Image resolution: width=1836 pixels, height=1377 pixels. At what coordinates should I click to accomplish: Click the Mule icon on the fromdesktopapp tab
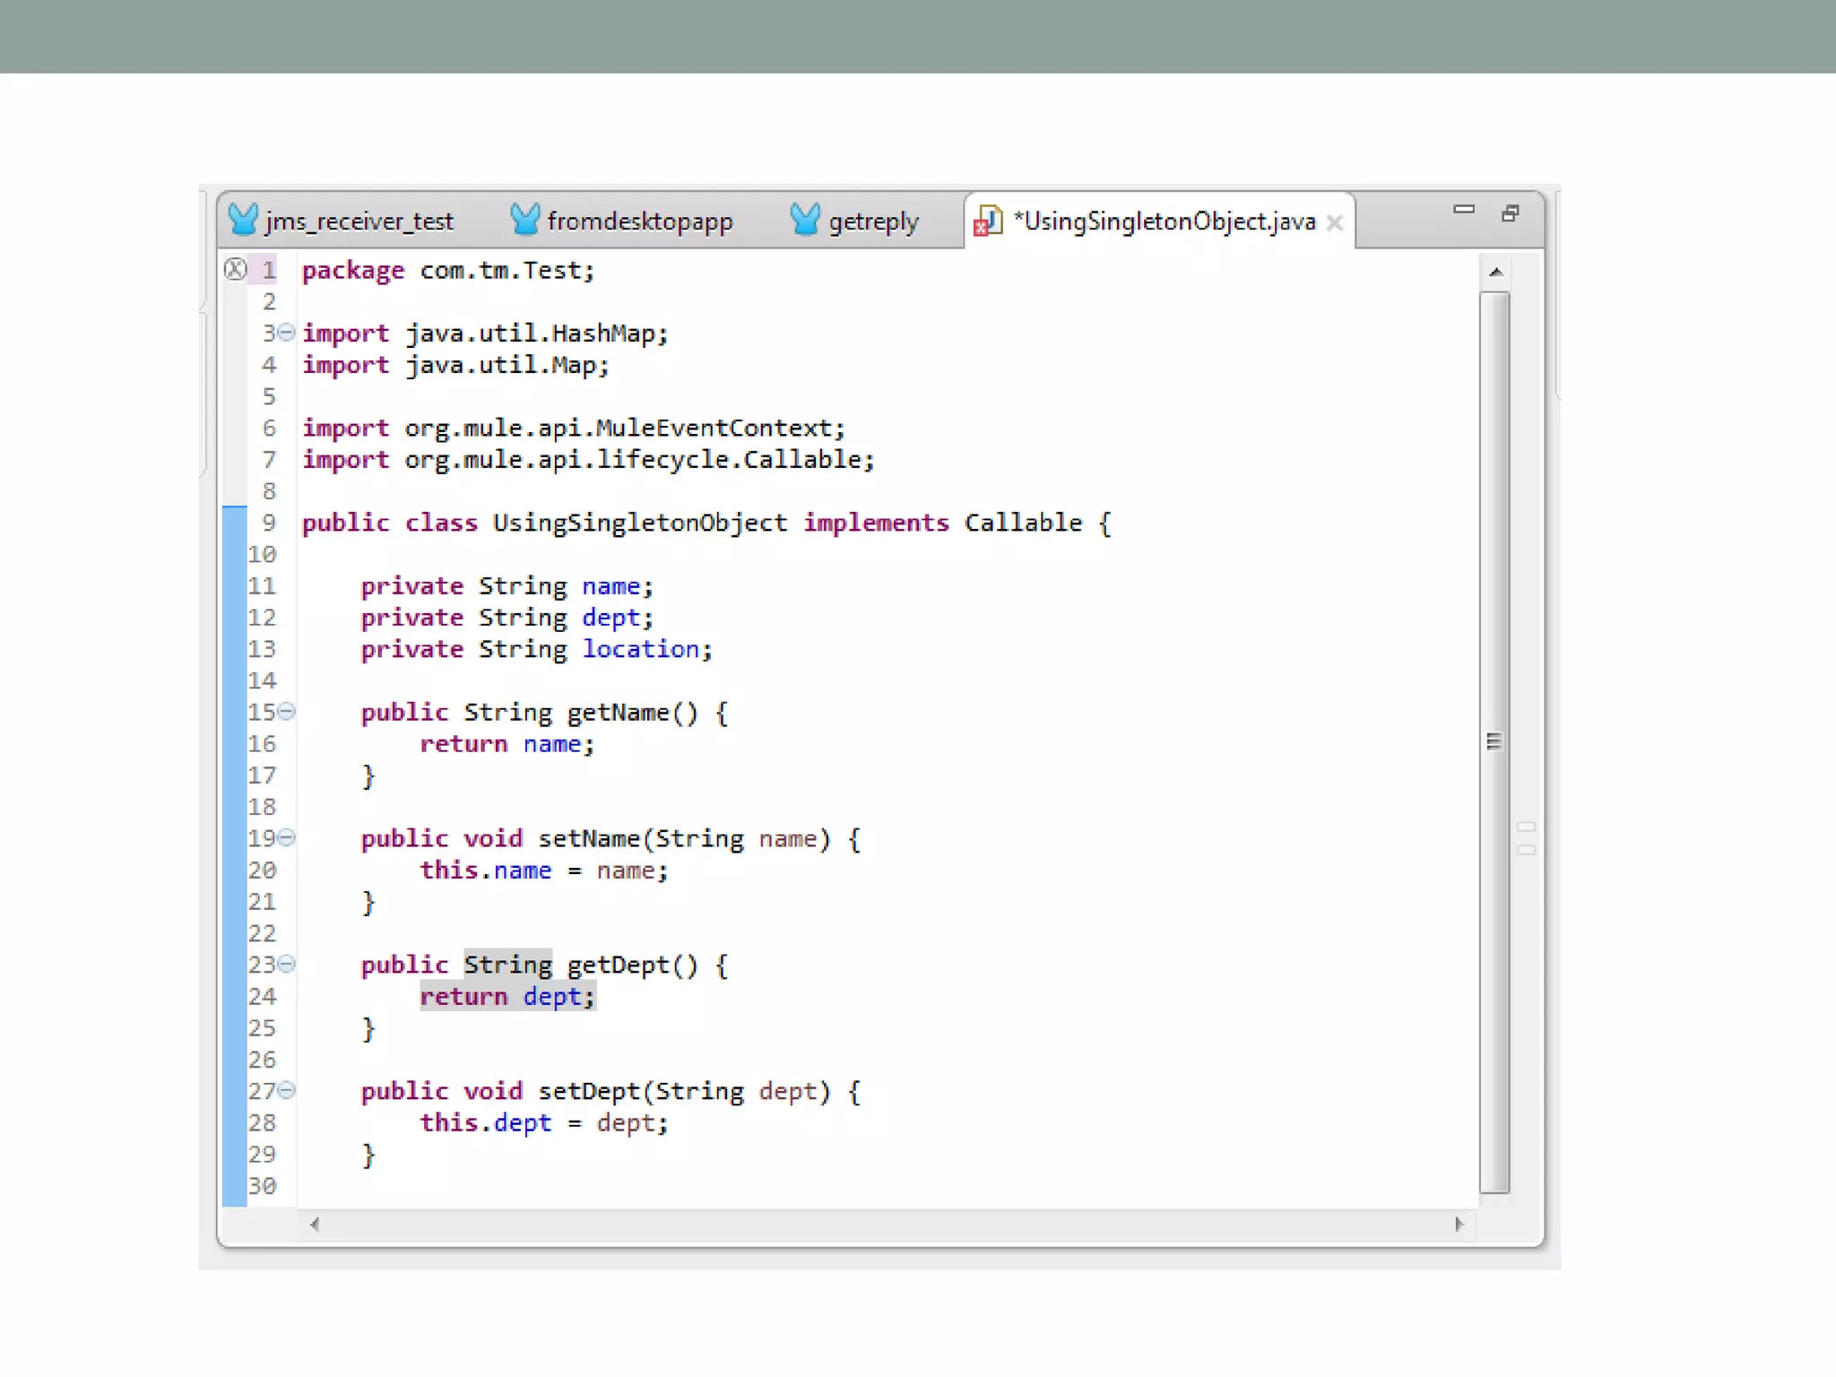coord(524,219)
